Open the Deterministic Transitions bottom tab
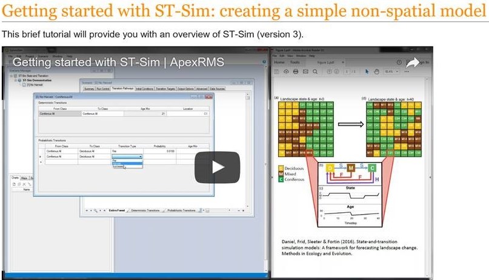This screenshot has height=280, width=489. (x=145, y=210)
